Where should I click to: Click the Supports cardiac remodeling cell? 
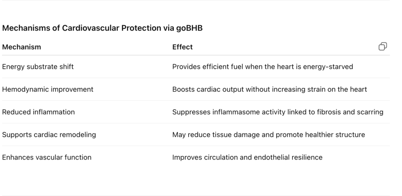pos(49,134)
